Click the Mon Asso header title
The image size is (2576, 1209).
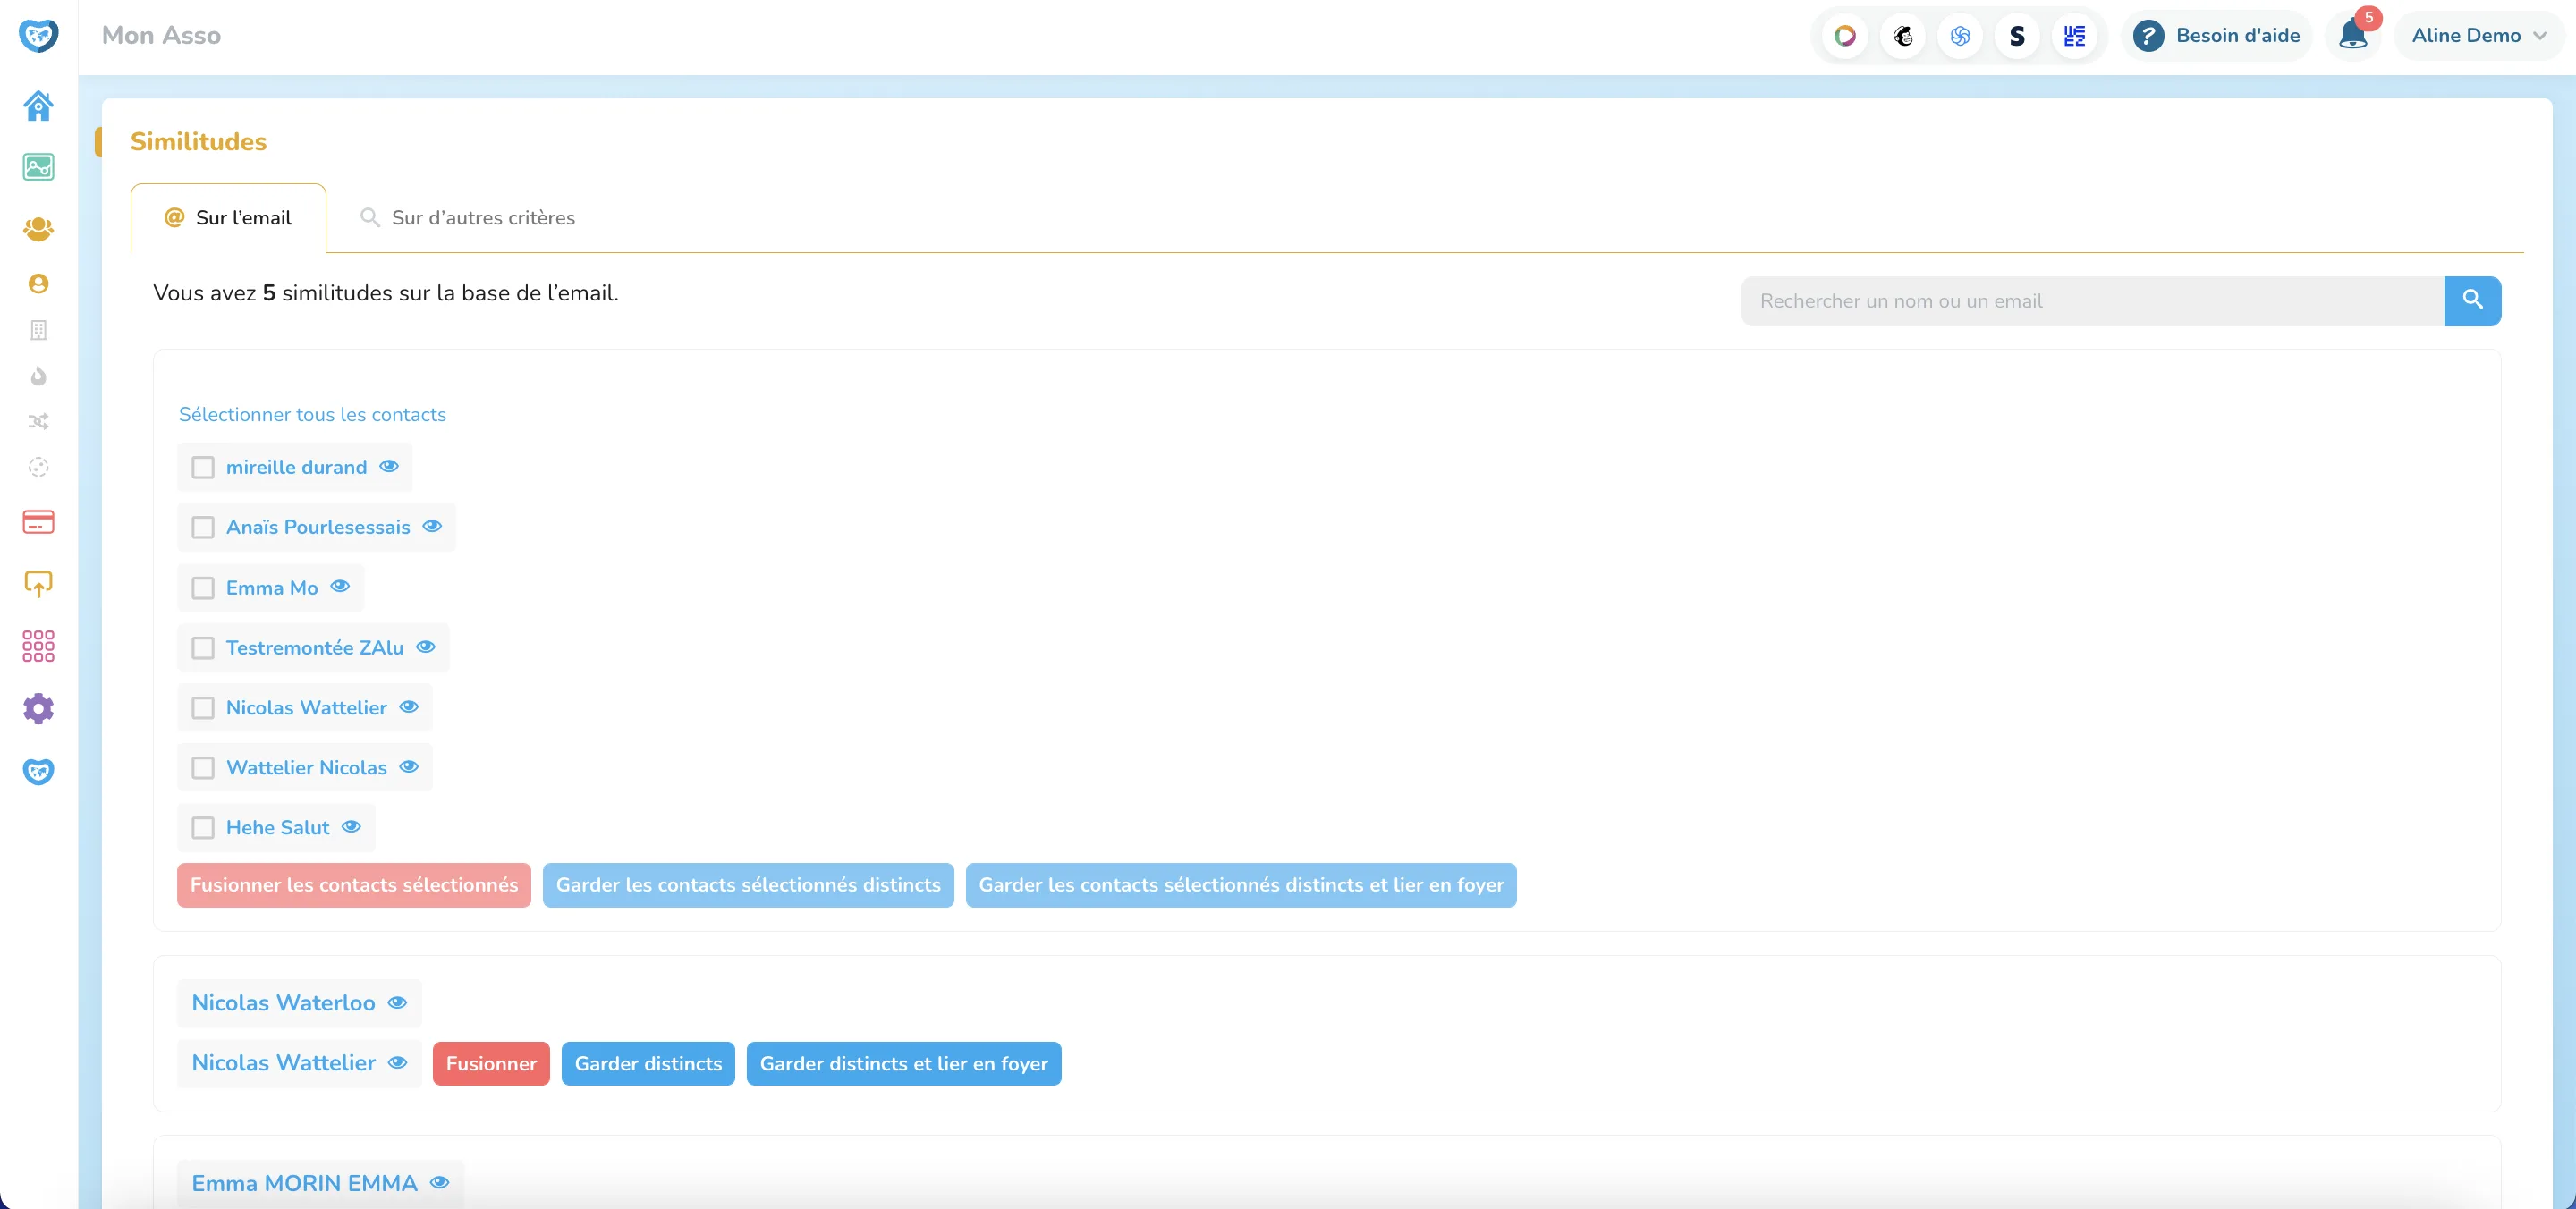pos(161,36)
